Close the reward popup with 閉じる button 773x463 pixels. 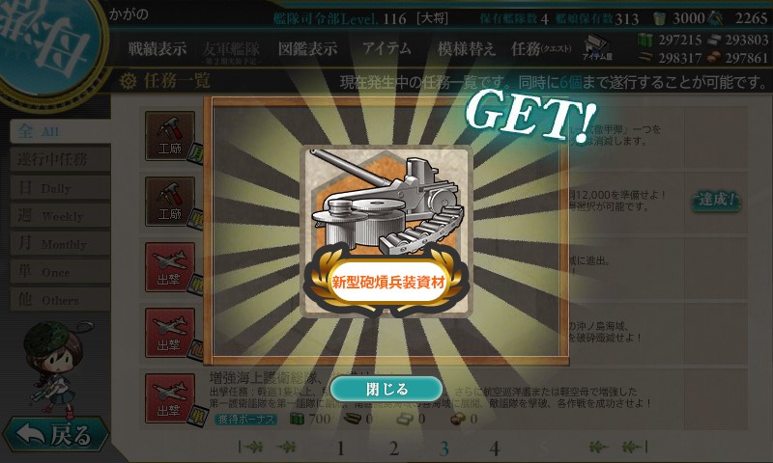click(x=386, y=389)
